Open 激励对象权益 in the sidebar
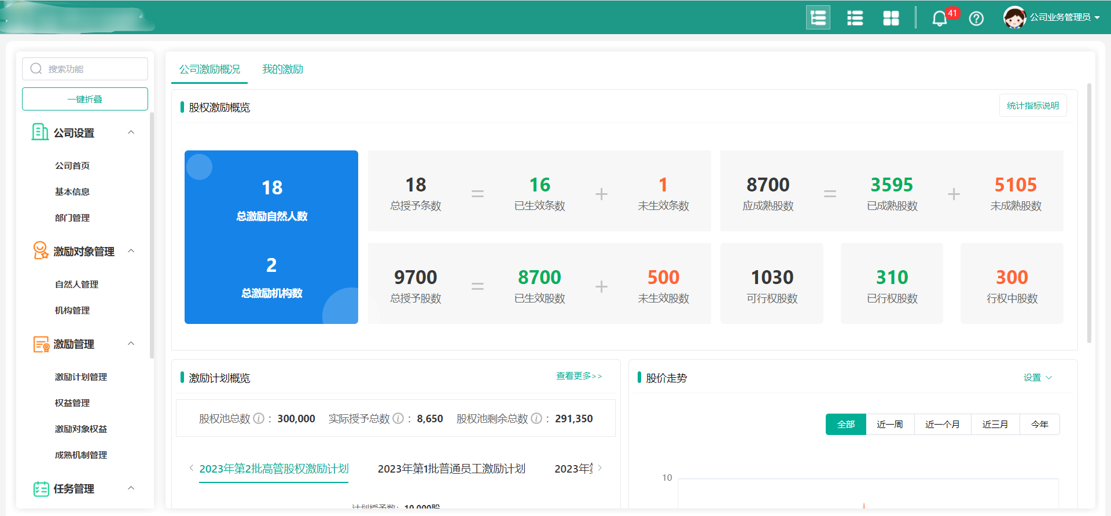The width and height of the screenshot is (1111, 516). (x=81, y=429)
